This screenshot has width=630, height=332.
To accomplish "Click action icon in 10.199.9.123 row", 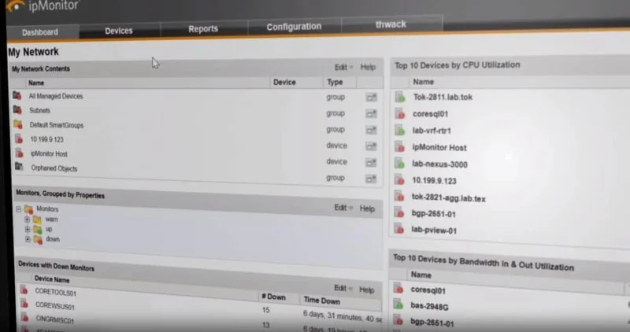I will click(371, 146).
